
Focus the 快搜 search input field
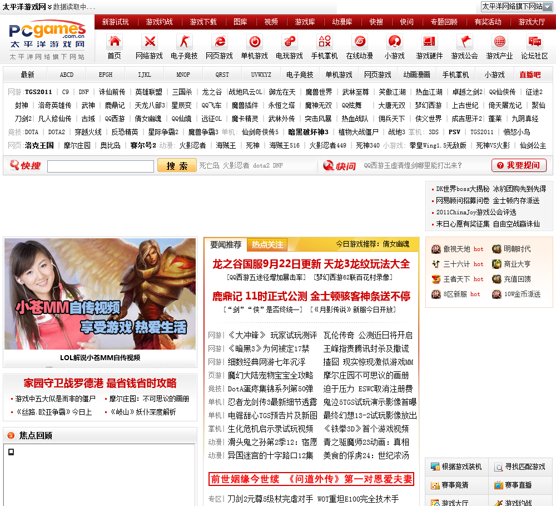coord(100,166)
